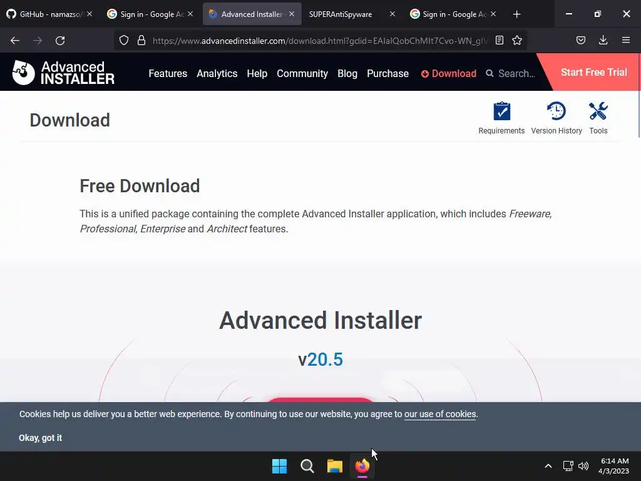641x481 pixels.
Task: Open the clock and date panel
Action: [614, 466]
